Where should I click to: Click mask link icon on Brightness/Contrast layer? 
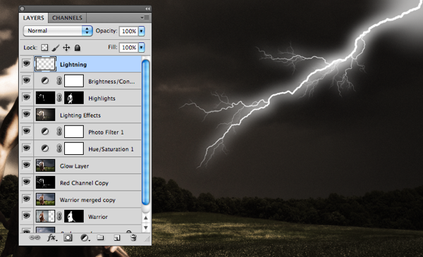click(59, 81)
